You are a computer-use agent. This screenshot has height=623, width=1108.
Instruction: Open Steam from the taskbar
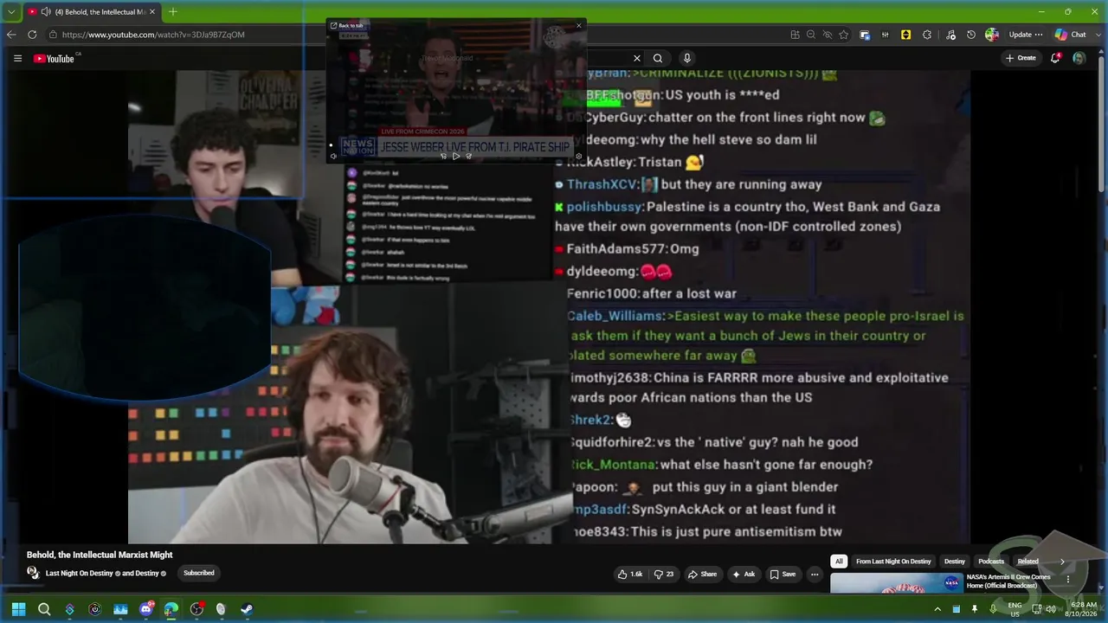click(x=247, y=609)
